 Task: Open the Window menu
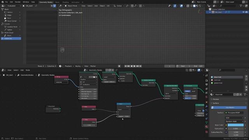coord(26,2)
